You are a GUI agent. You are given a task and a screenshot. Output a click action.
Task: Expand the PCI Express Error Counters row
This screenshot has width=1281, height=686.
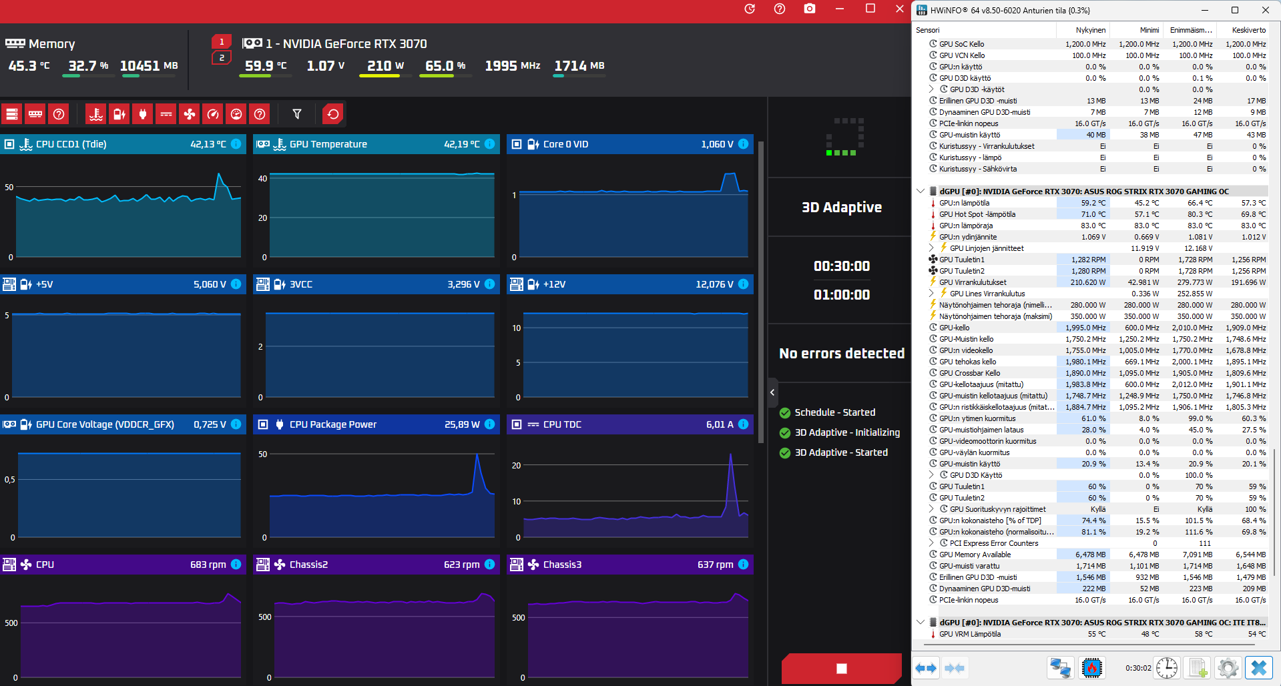click(931, 543)
